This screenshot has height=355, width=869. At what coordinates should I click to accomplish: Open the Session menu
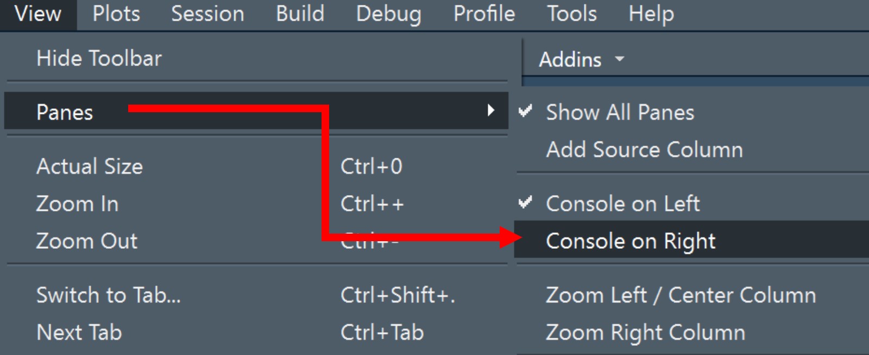pyautogui.click(x=207, y=14)
